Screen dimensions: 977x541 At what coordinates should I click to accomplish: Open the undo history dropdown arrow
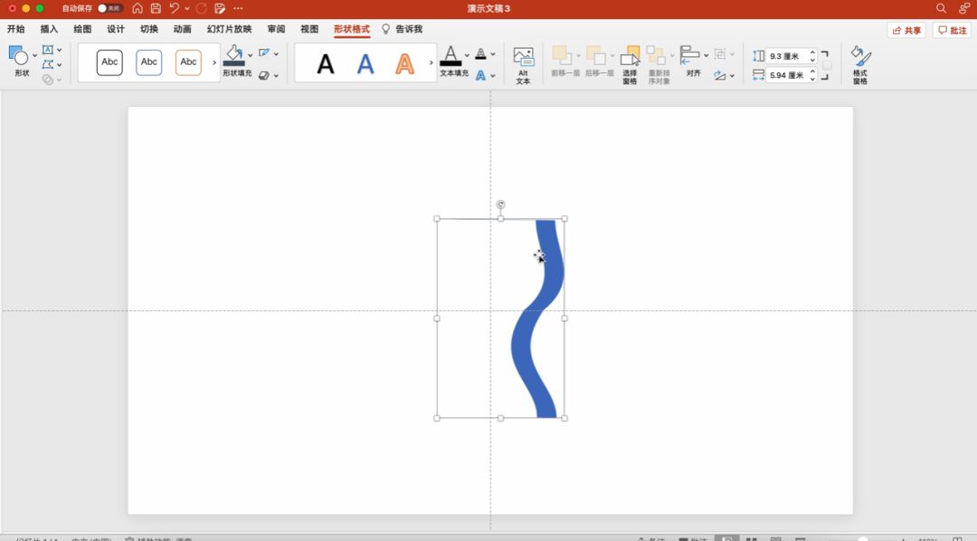(x=187, y=8)
